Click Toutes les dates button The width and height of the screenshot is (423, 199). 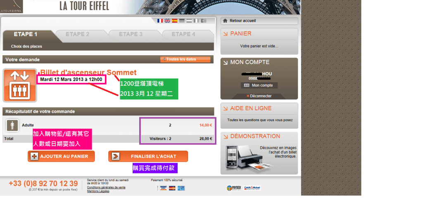185,59
